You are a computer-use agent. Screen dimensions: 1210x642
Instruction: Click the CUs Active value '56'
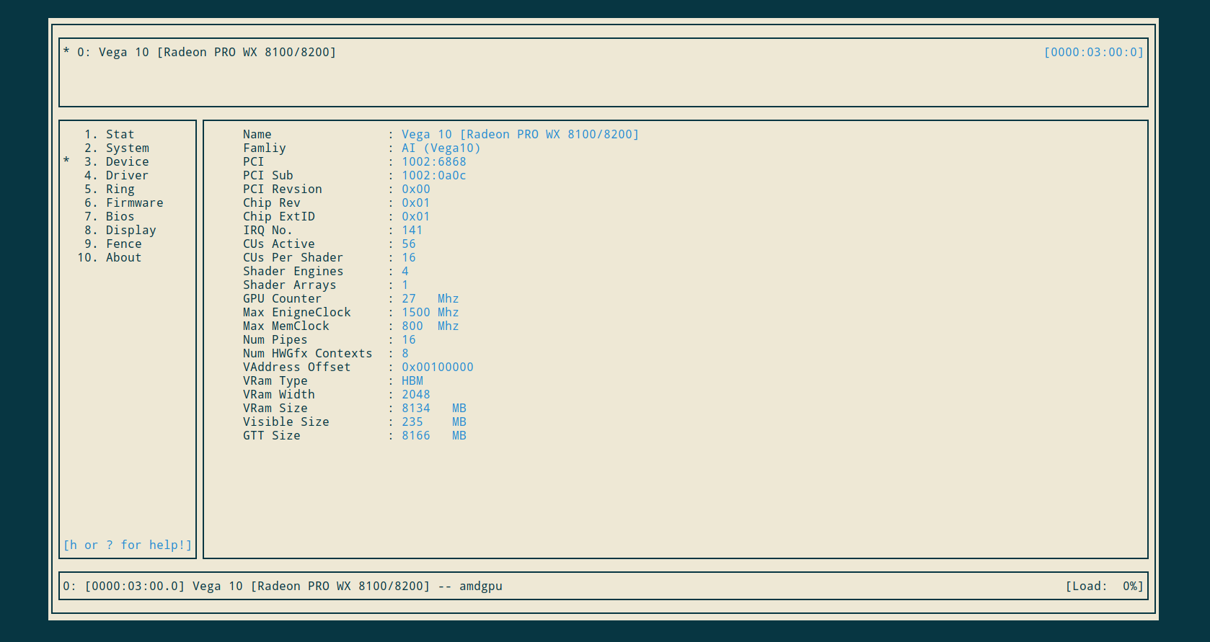pyautogui.click(x=409, y=244)
